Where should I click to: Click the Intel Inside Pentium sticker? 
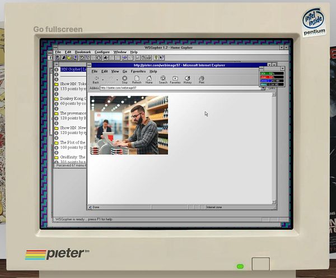pyautogui.click(x=314, y=22)
